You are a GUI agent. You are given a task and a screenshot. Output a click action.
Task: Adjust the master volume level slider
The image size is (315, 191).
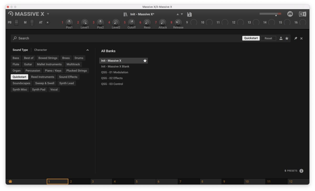tap(270, 14)
